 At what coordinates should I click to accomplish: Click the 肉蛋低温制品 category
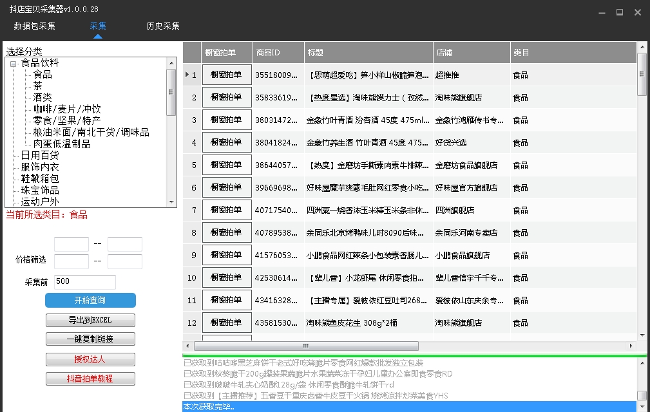(x=62, y=144)
